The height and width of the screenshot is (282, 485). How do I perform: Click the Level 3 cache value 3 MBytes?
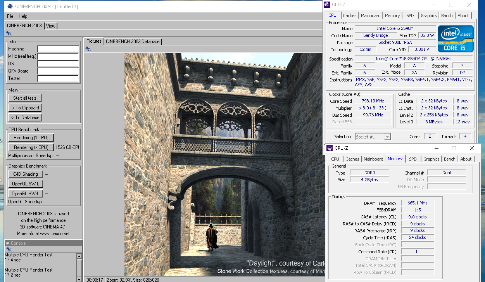coord(433,122)
